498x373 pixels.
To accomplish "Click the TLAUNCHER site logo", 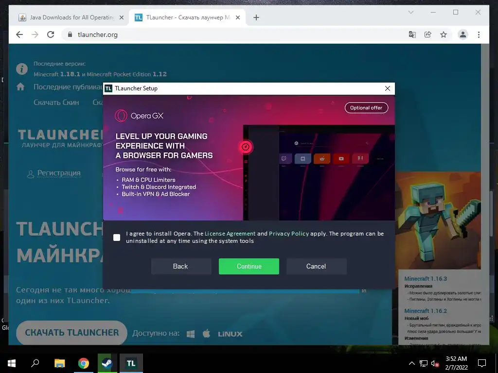I will (60, 138).
